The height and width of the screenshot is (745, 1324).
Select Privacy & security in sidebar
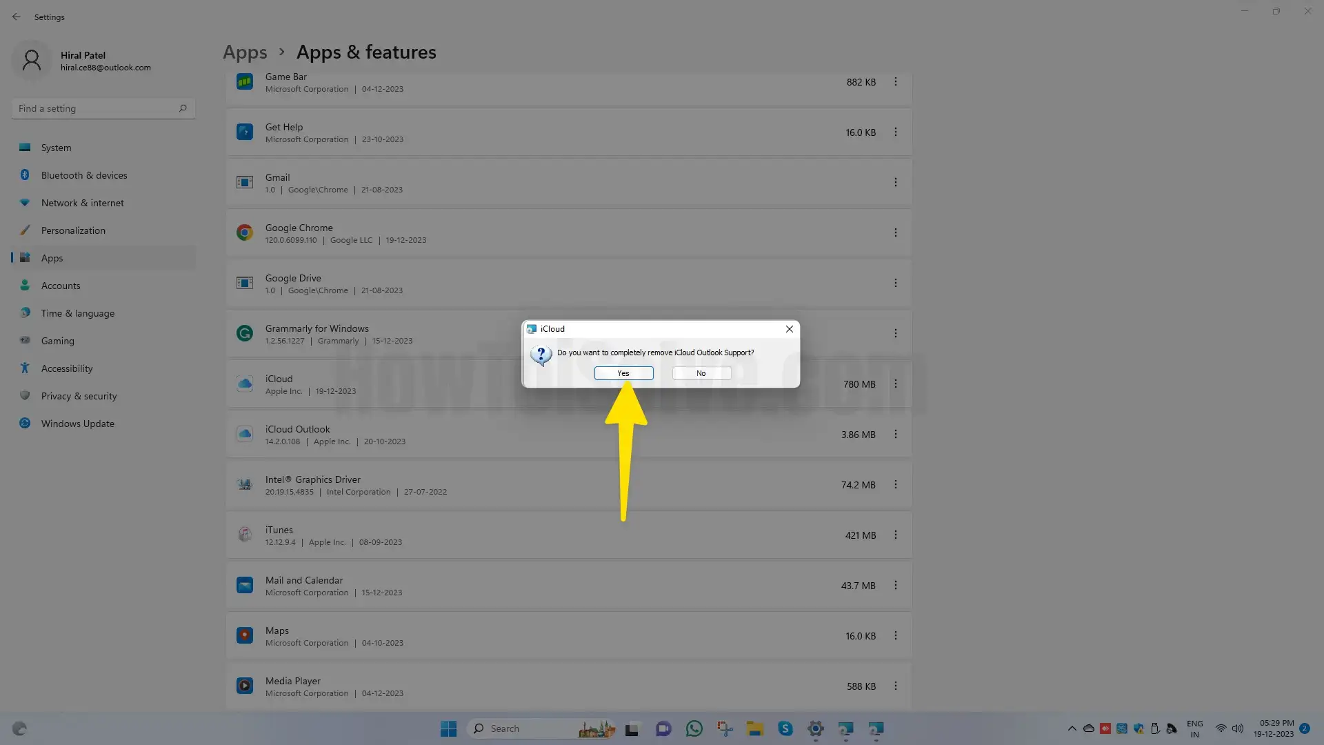[79, 396]
